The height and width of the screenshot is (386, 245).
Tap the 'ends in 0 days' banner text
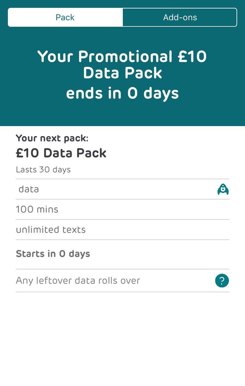[x=122, y=93]
